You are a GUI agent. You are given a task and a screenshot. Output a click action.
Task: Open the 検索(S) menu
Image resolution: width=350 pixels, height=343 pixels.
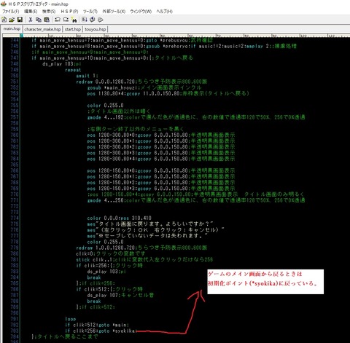[49, 12]
